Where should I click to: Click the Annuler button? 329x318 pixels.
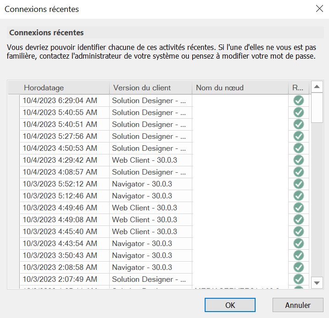pyautogui.click(x=298, y=305)
